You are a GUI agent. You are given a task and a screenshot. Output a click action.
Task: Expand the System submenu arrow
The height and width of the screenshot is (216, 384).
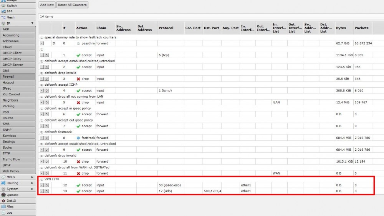[x=32, y=189]
